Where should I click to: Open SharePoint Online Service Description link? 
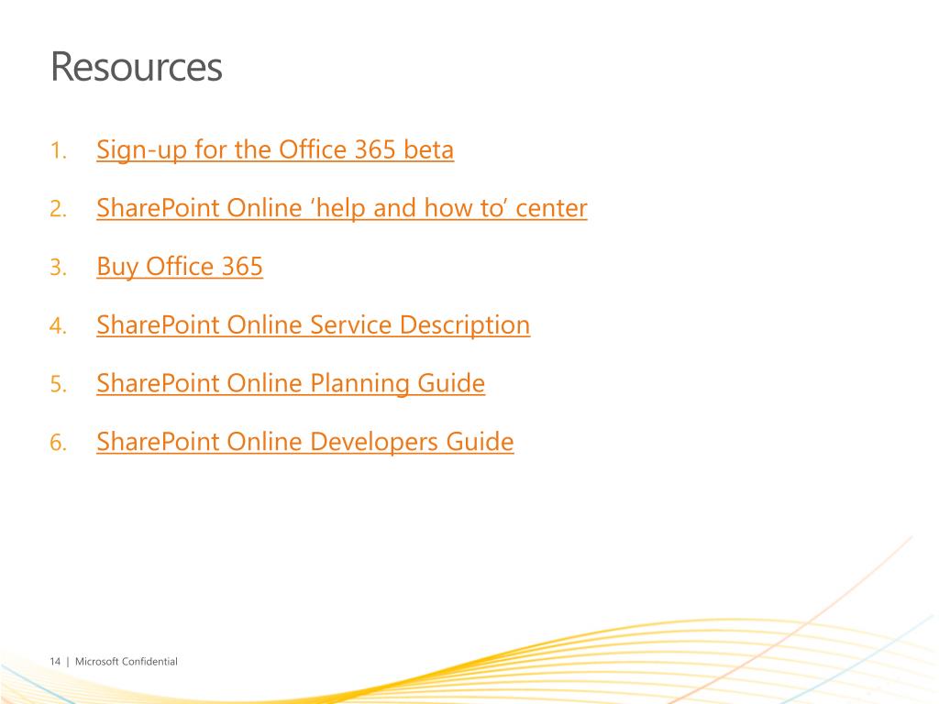pyautogui.click(x=314, y=325)
